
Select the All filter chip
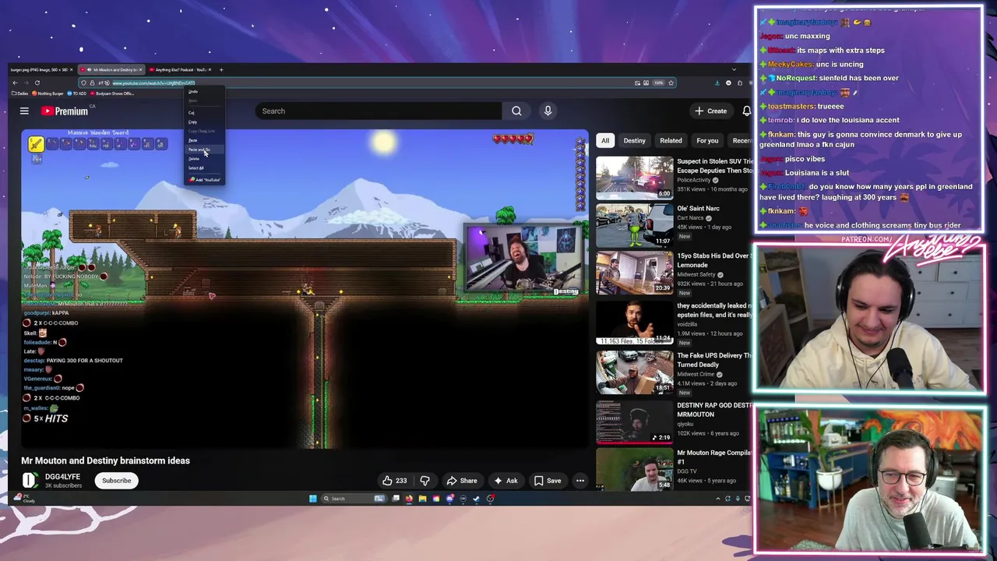(605, 140)
